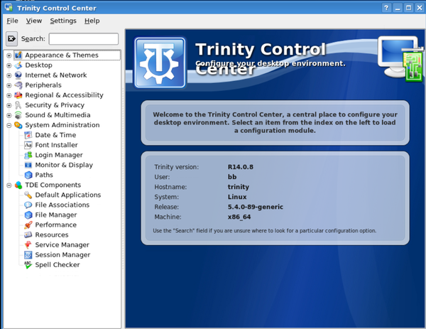The height and width of the screenshot is (329, 426).
Task: Open Resources module label
Action: pos(52,235)
